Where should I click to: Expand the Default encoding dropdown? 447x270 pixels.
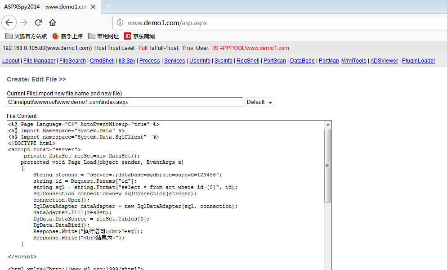(259, 102)
